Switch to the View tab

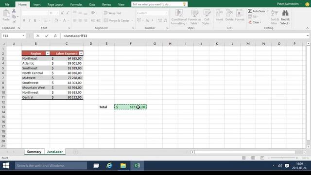[121, 4]
